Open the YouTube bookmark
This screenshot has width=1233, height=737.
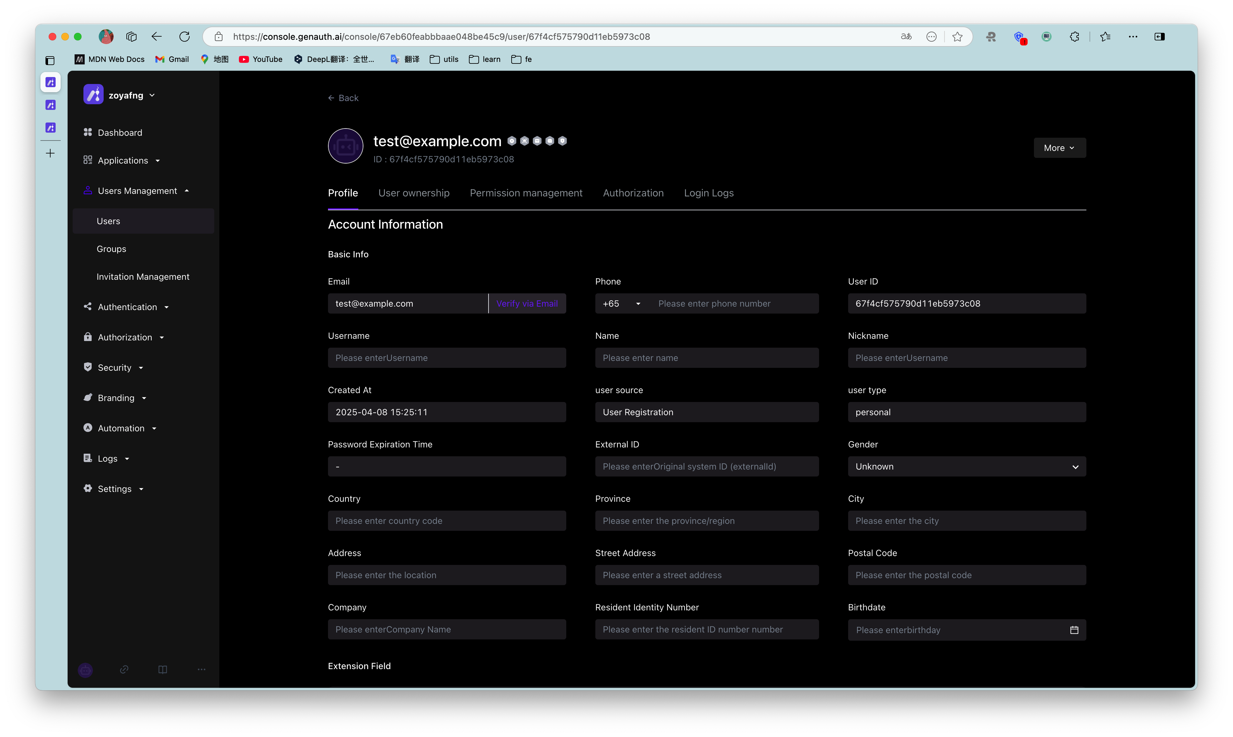pos(261,59)
